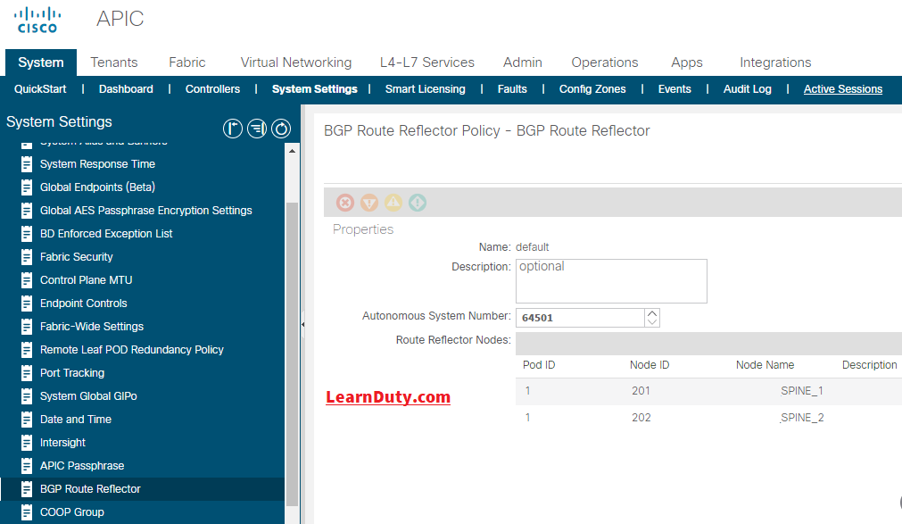Click the teal informational warning fault icon

click(x=418, y=203)
